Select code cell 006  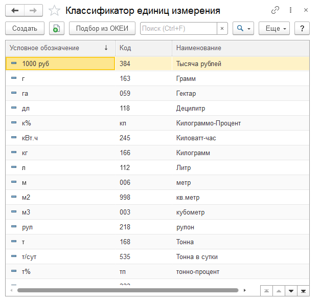pyautogui.click(x=144, y=182)
